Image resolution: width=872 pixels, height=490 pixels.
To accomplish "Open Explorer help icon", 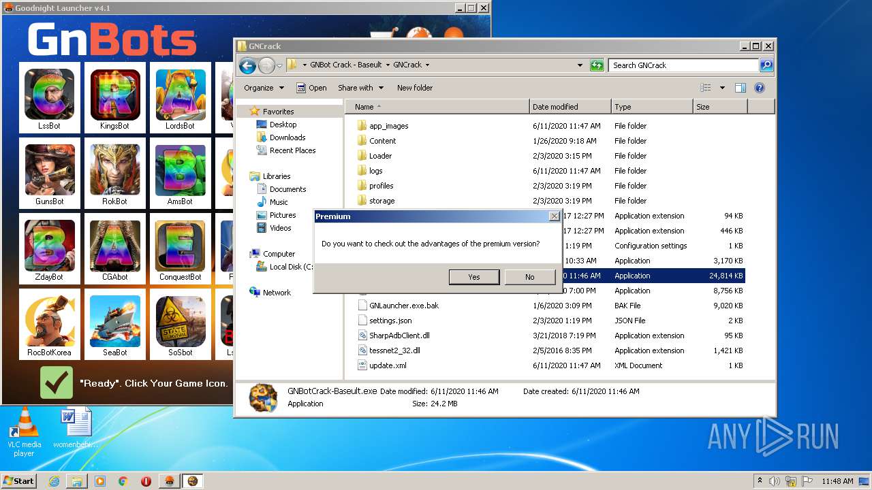I will tap(760, 88).
